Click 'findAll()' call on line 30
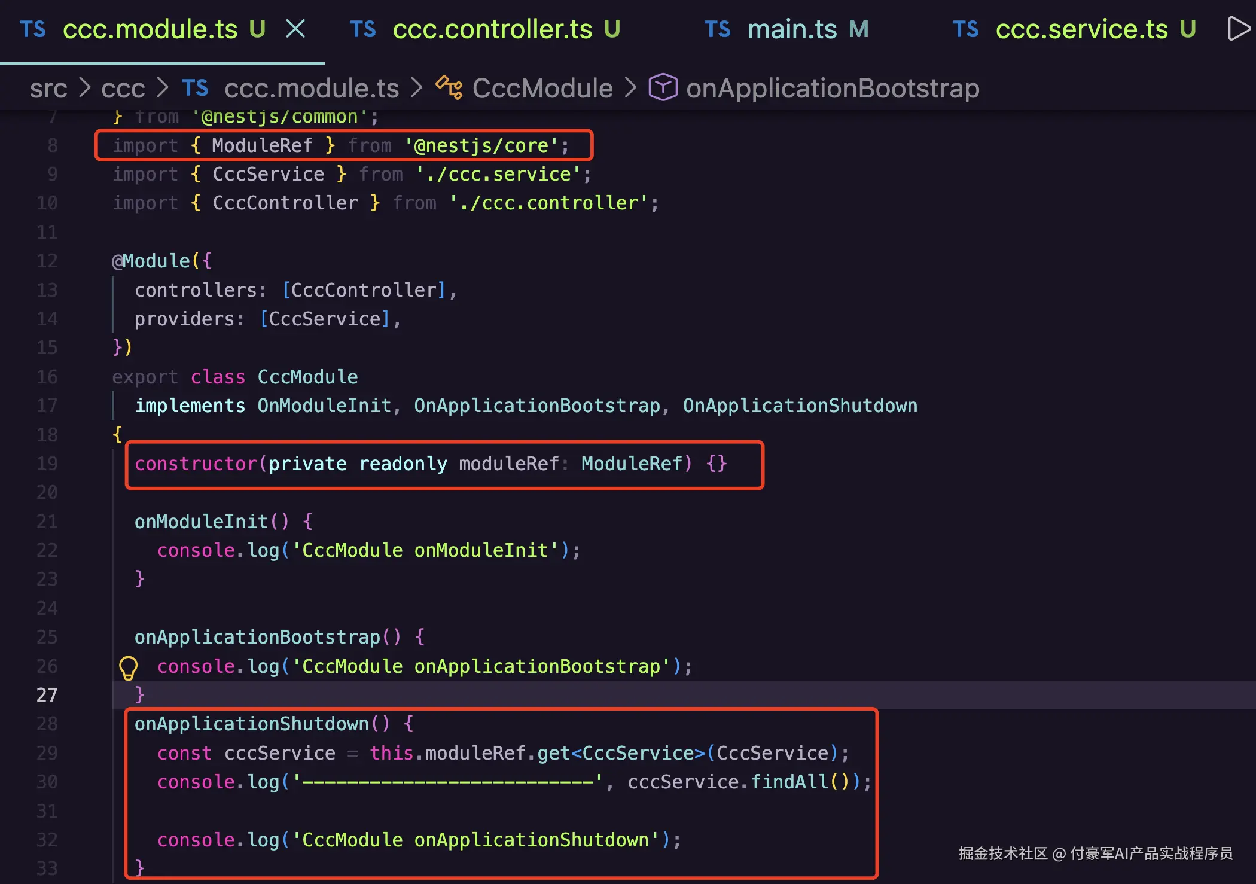Screen dimensions: 1256x884 point(800,782)
